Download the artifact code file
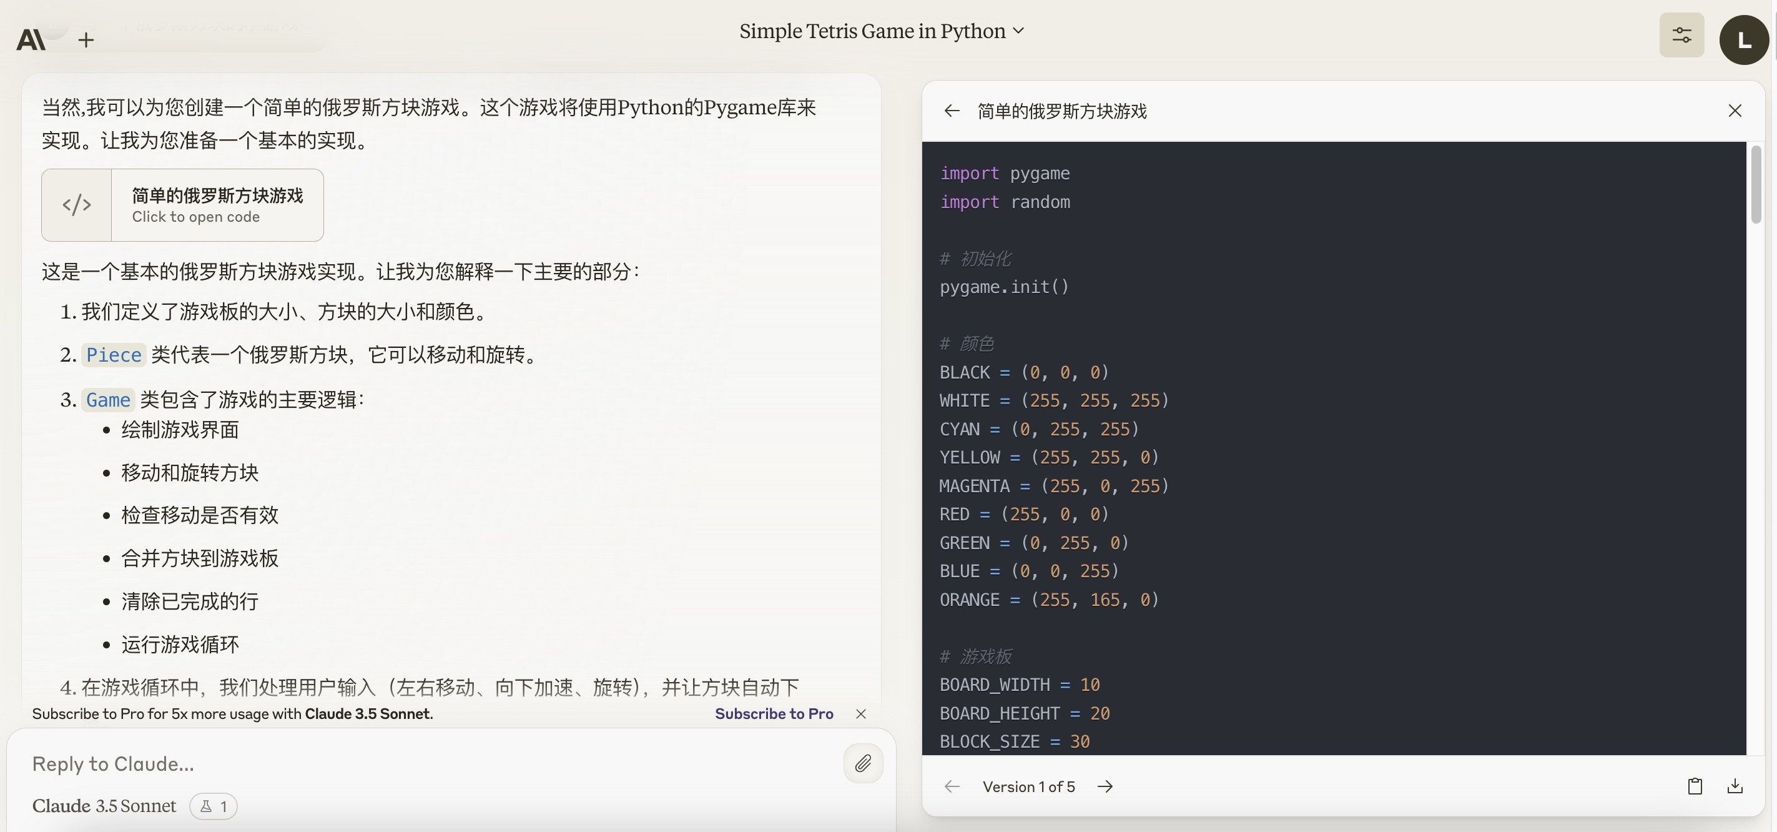 [x=1735, y=786]
